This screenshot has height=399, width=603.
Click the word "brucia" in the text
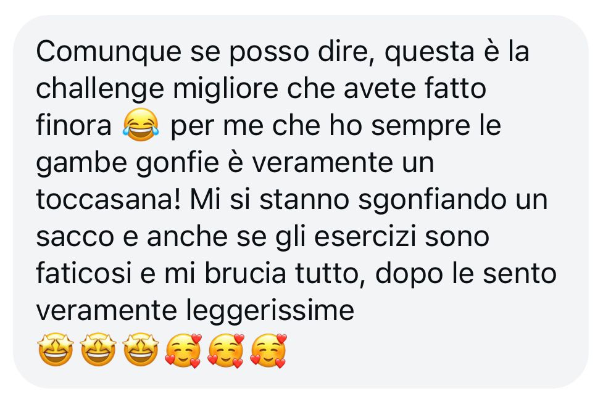[x=245, y=274]
